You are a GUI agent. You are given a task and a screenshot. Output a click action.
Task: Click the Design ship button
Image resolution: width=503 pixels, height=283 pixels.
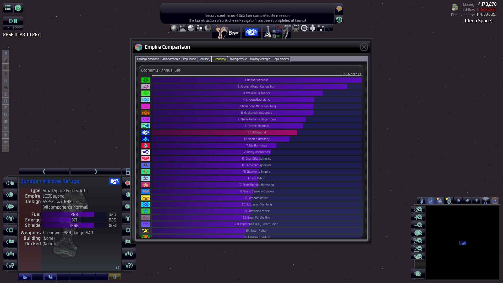tap(287, 31)
